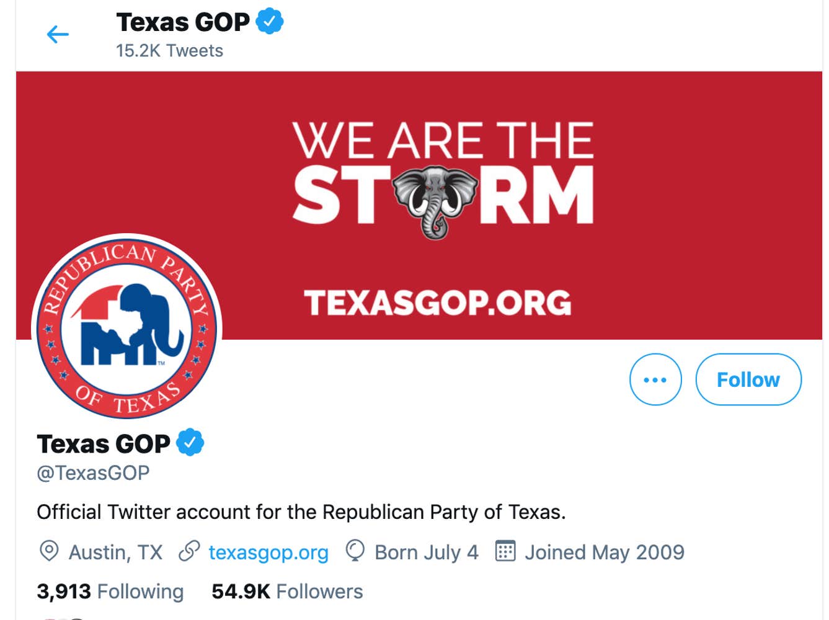
Task: Click the verified badge in the top header
Action: pyautogui.click(x=270, y=22)
